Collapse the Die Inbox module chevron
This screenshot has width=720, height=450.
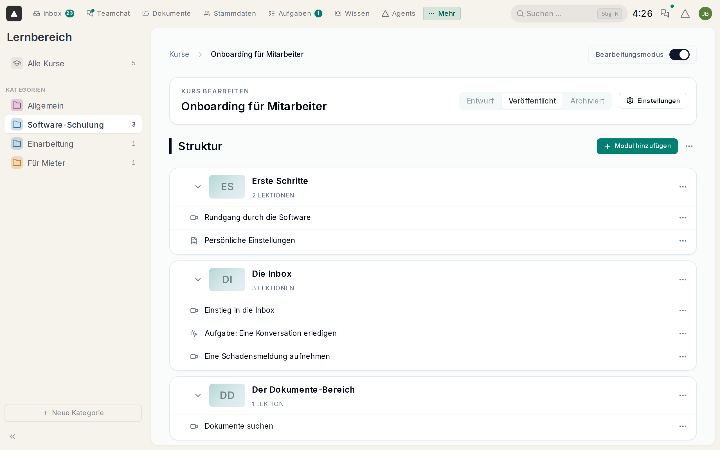[198, 280]
